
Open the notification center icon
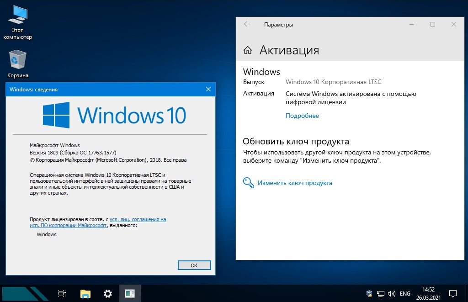click(x=453, y=293)
